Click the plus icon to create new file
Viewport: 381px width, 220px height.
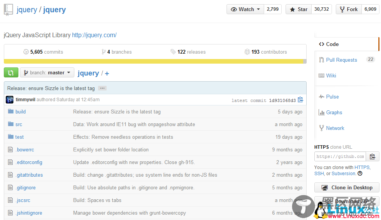[x=107, y=74]
